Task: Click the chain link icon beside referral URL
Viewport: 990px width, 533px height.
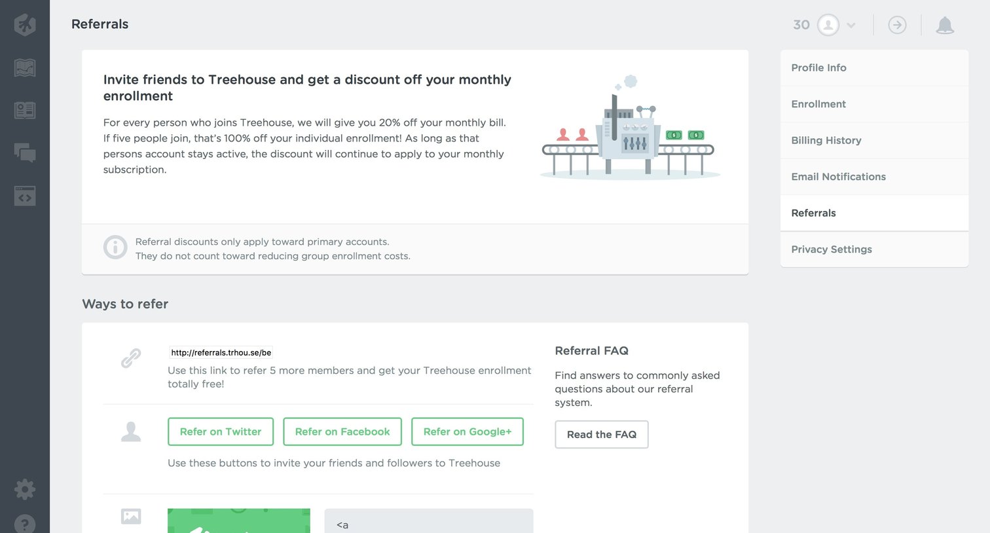Action: [x=131, y=358]
